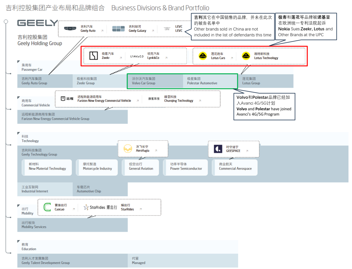Select the Motorcycle Industry card
The height and width of the screenshot is (269, 352).
97,168
